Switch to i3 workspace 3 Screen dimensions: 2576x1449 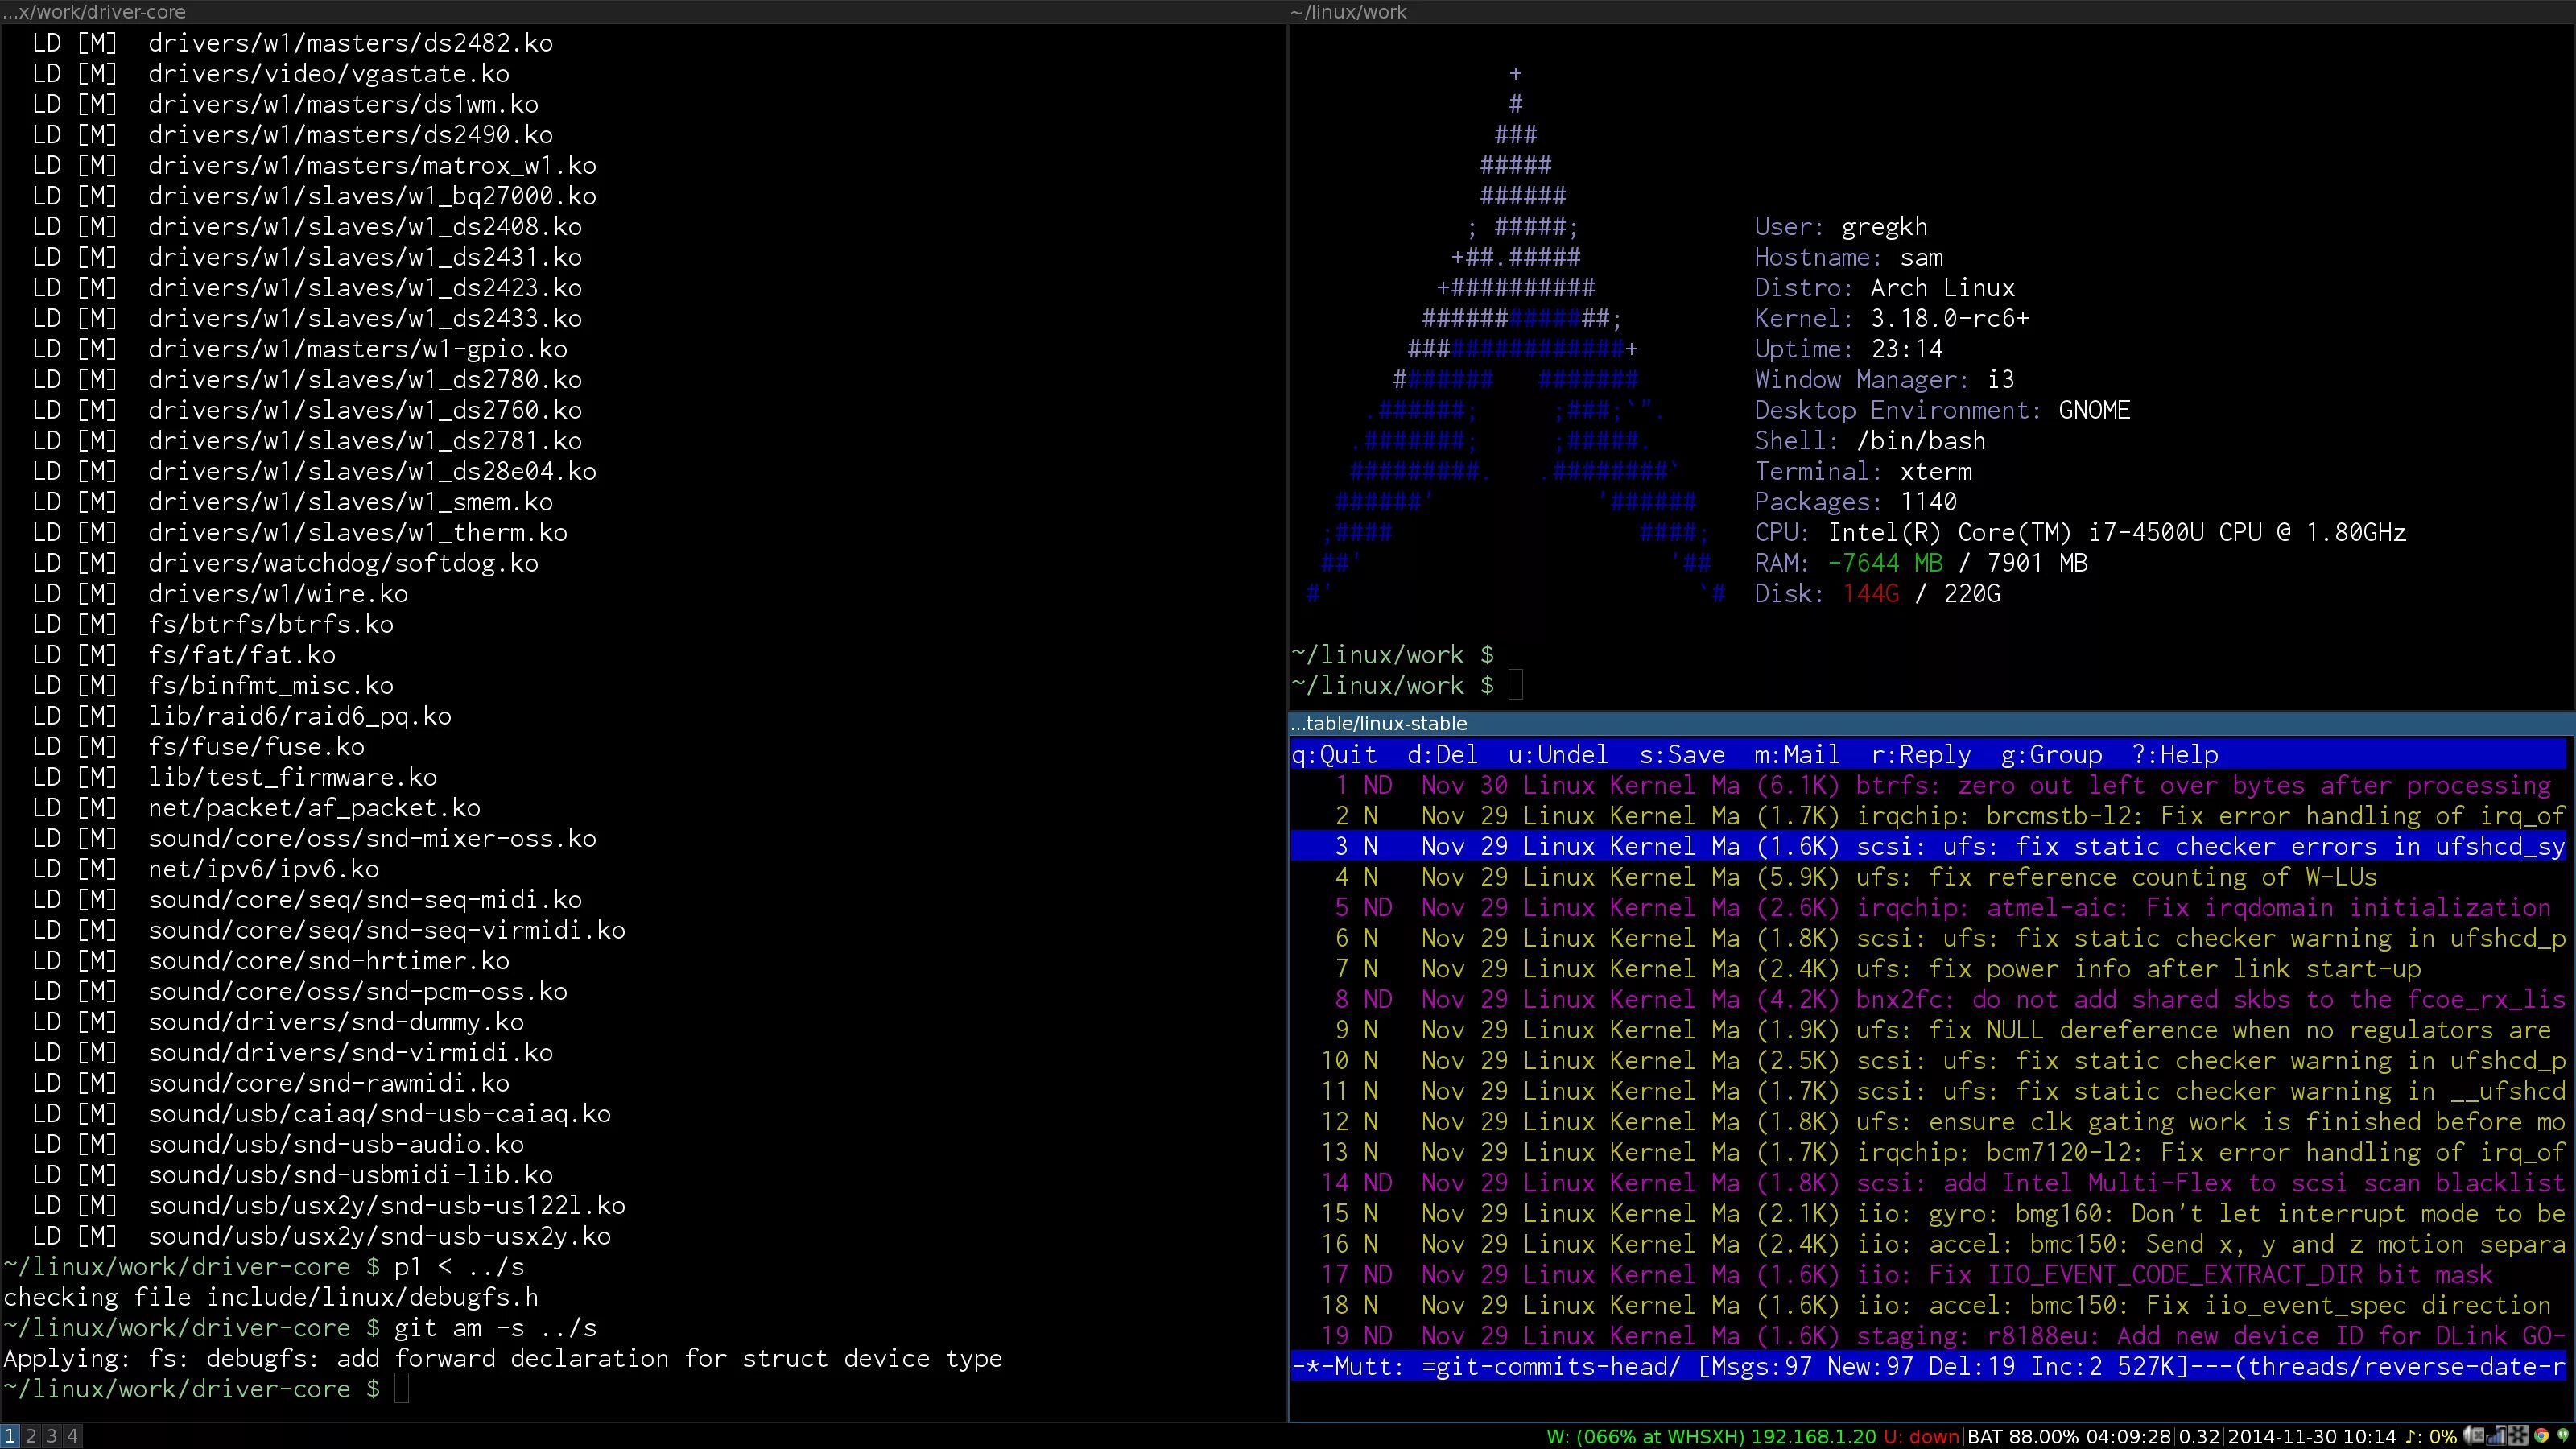pyautogui.click(x=51, y=1436)
